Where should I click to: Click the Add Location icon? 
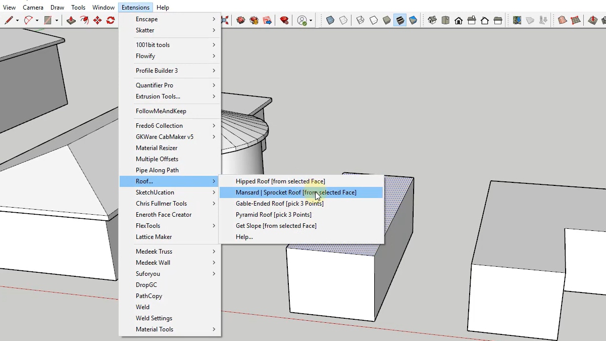coord(517,20)
